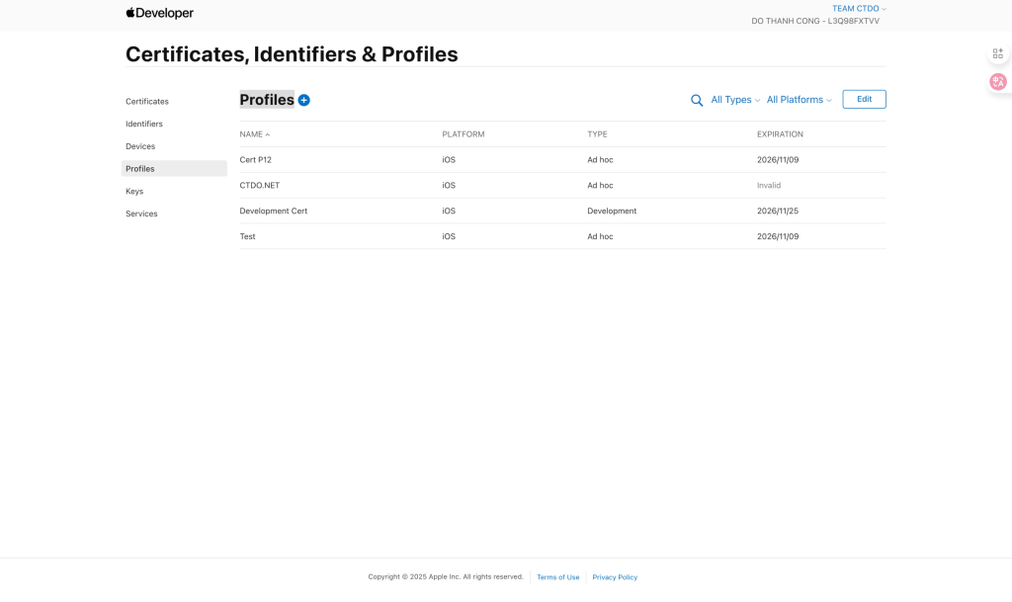Click the QR grid icon on right edge
Viewport: 1012px width, 602px height.
coord(998,53)
